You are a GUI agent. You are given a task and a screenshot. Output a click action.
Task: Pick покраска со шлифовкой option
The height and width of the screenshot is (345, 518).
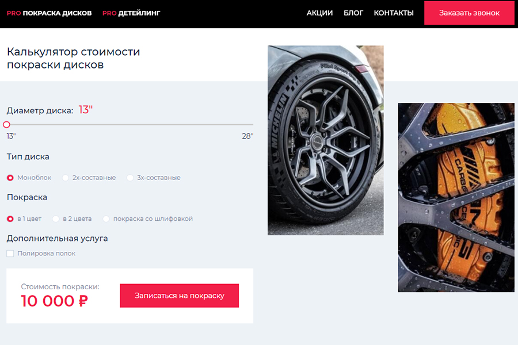point(106,218)
